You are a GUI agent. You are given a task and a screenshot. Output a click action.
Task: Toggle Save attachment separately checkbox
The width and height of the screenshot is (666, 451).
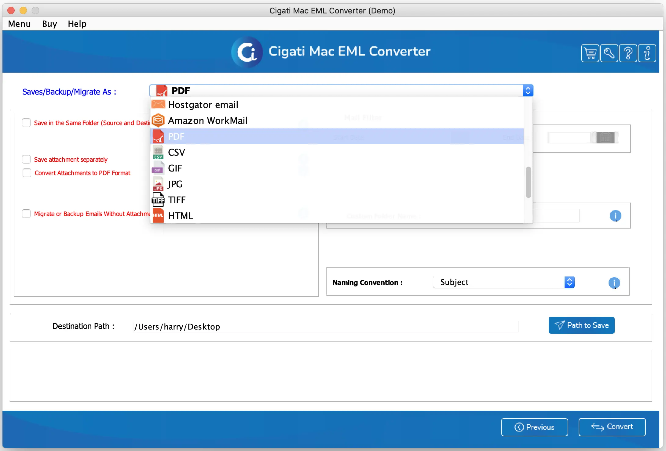26,159
